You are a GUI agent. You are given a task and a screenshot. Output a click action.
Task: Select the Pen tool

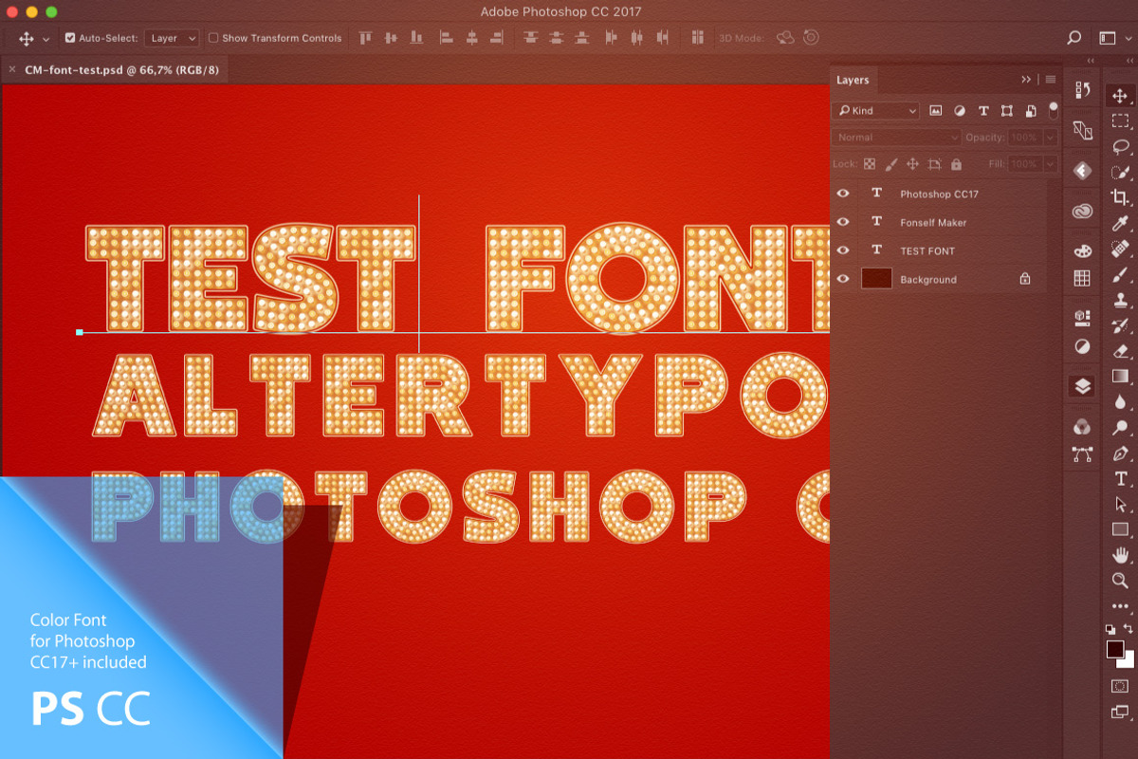pyautogui.click(x=1120, y=454)
